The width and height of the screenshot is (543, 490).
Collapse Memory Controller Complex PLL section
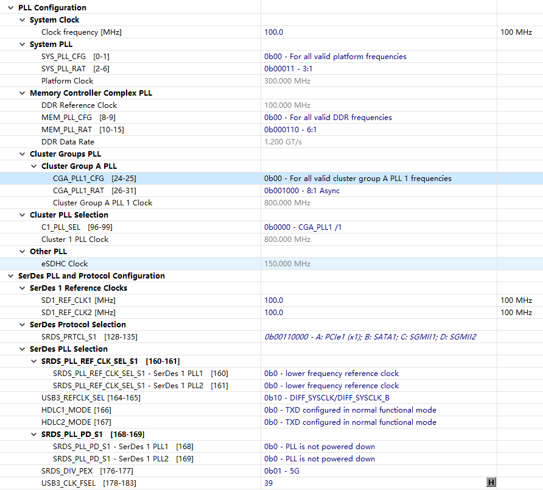tap(22, 93)
